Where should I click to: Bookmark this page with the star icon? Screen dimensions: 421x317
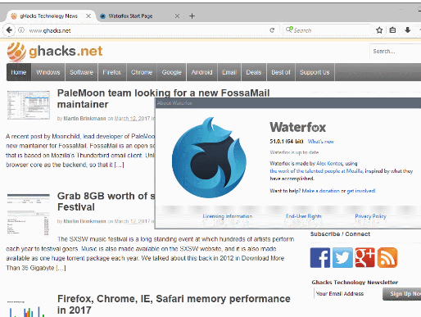(379, 30)
